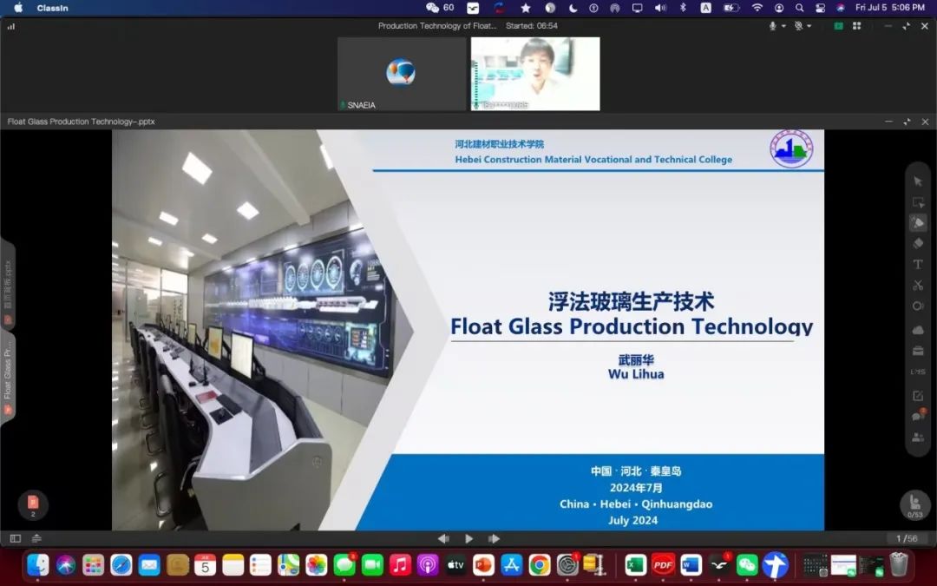Toggle the slide thumbnail sidebar panel icon
This screenshot has height=586, width=937.
pos(16,539)
